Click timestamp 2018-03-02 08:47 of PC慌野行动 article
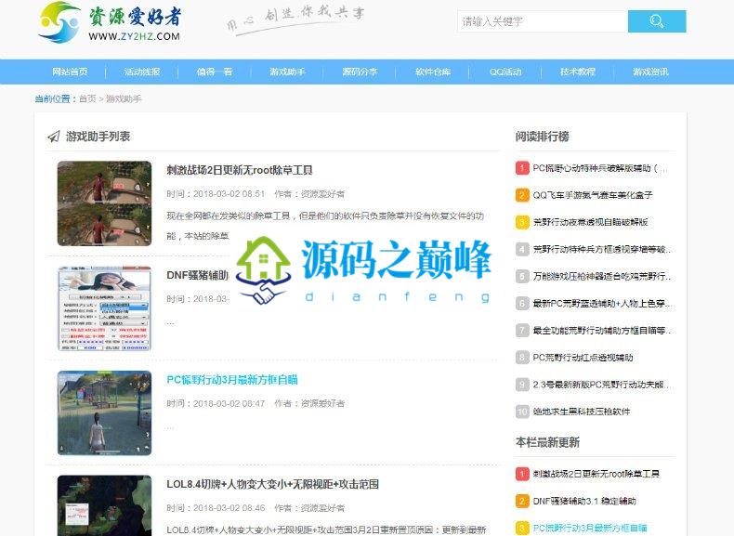The height and width of the screenshot is (536, 734). 229,403
